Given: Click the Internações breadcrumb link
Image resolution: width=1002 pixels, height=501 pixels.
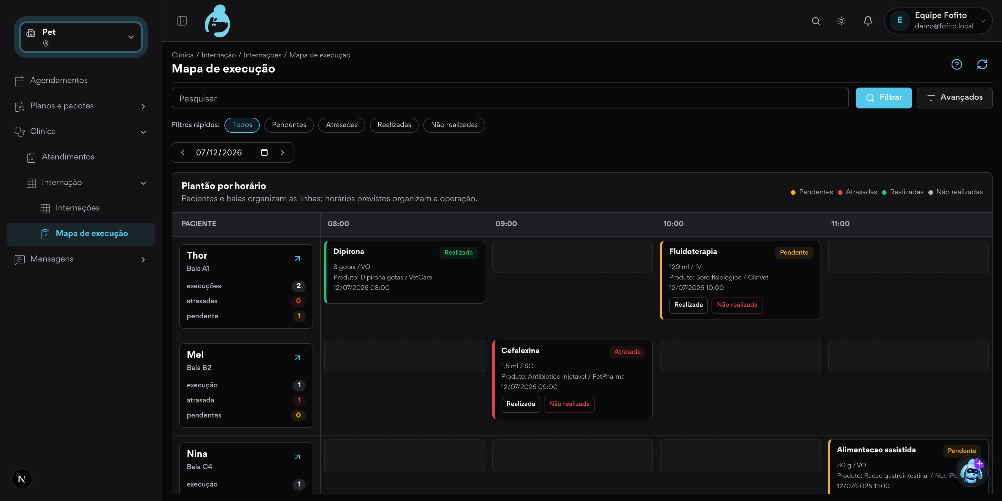Looking at the screenshot, I should [263, 55].
